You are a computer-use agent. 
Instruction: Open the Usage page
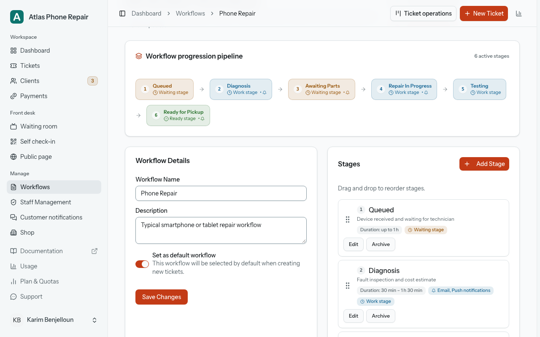tap(54, 266)
